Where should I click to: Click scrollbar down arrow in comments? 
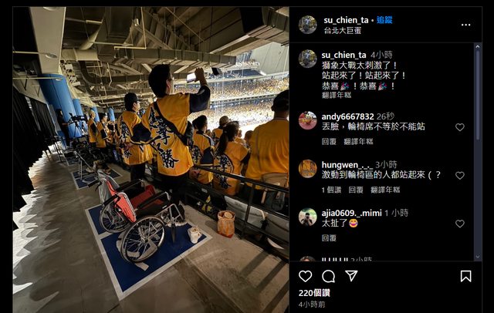click(x=477, y=257)
